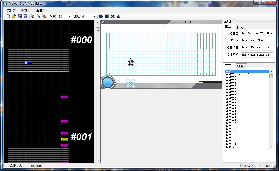Create a new map file
279x171 pixels.
coord(8,17)
